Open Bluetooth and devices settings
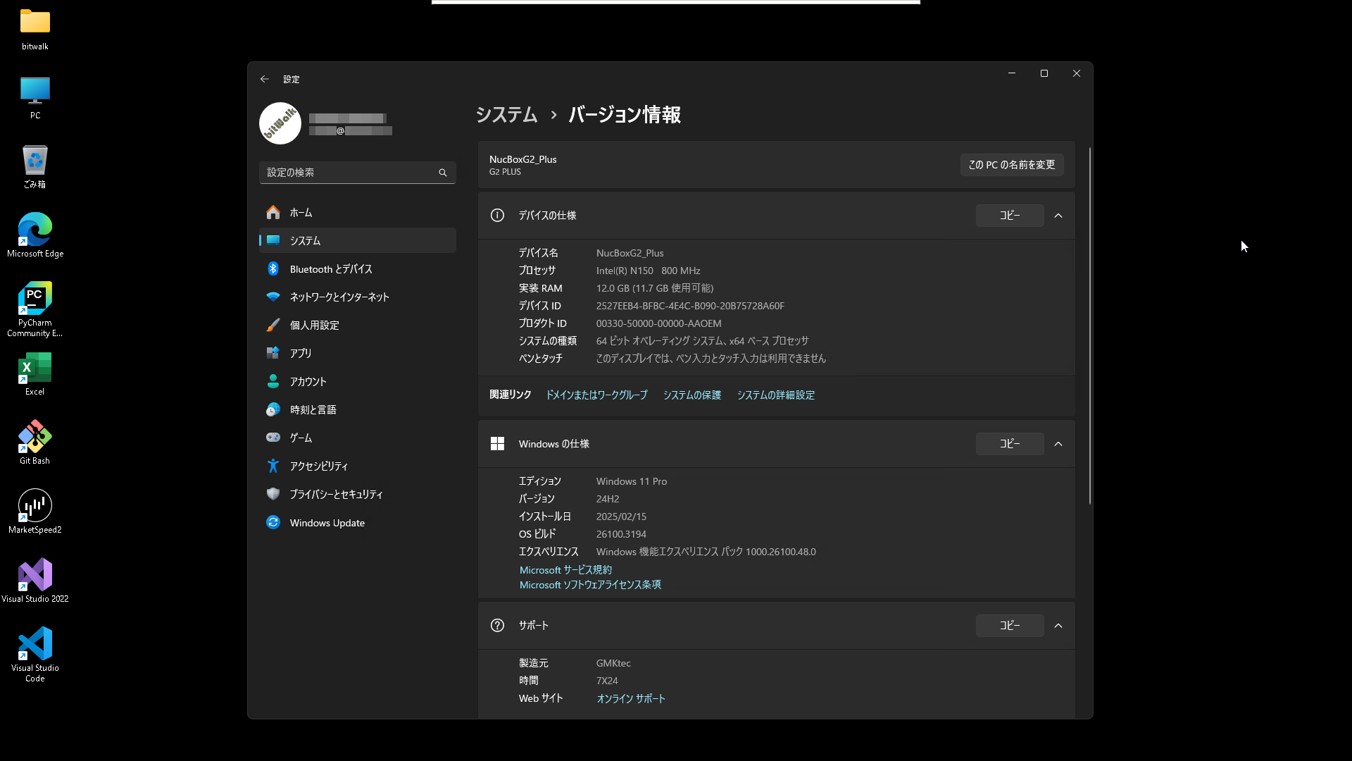 click(331, 269)
